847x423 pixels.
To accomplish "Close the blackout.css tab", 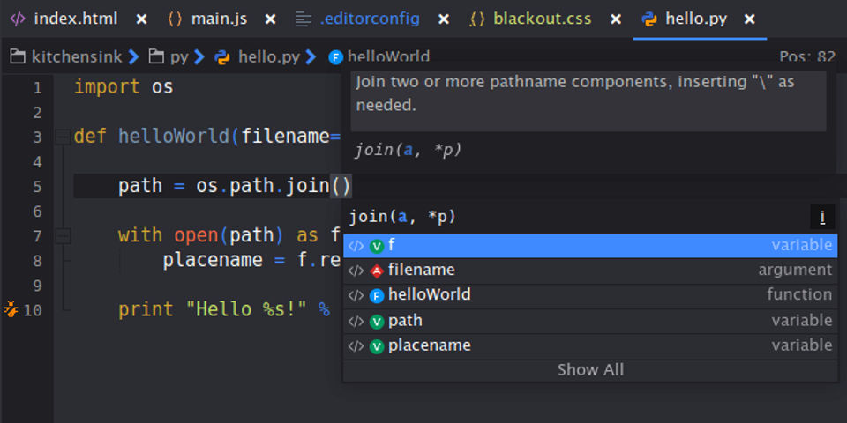I will pyautogui.click(x=616, y=19).
